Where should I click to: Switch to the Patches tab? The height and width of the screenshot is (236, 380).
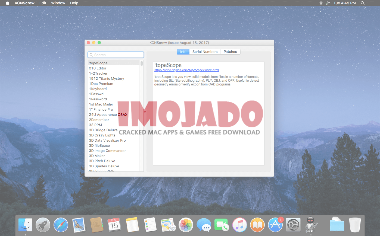pos(230,52)
